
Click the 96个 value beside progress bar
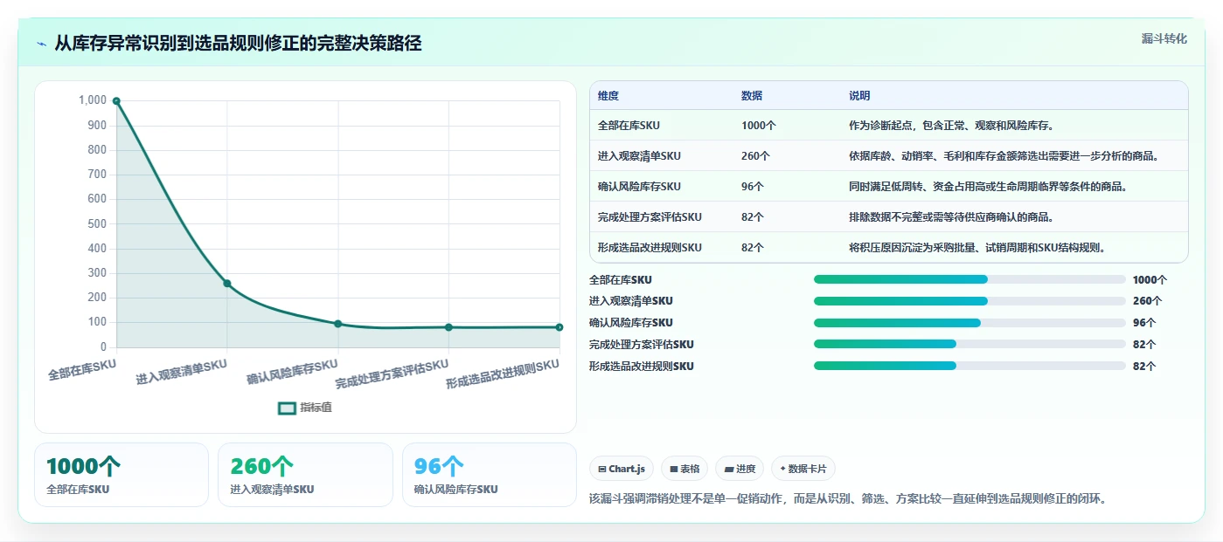tap(1144, 323)
